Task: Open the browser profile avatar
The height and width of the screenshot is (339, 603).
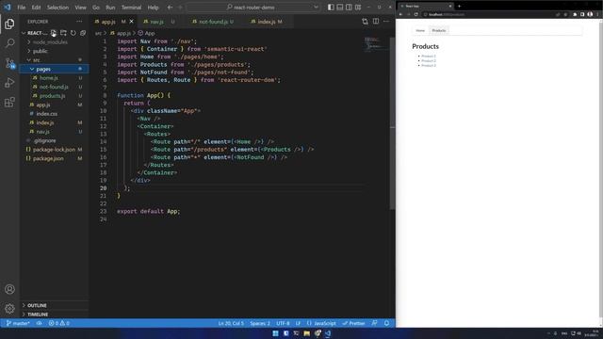Action: [590, 14]
